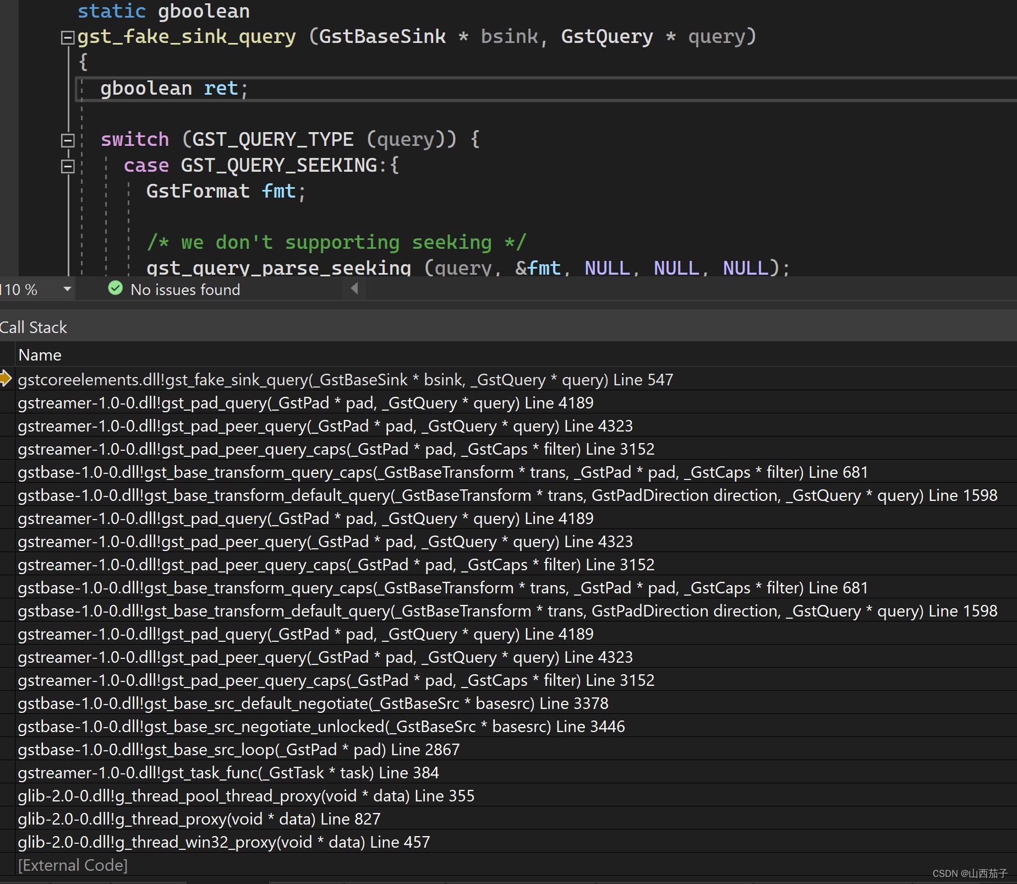Screen dimensions: 1017x884
Task: Click GST_QUERY_TYPE macro in switch statement
Action: 272,140
